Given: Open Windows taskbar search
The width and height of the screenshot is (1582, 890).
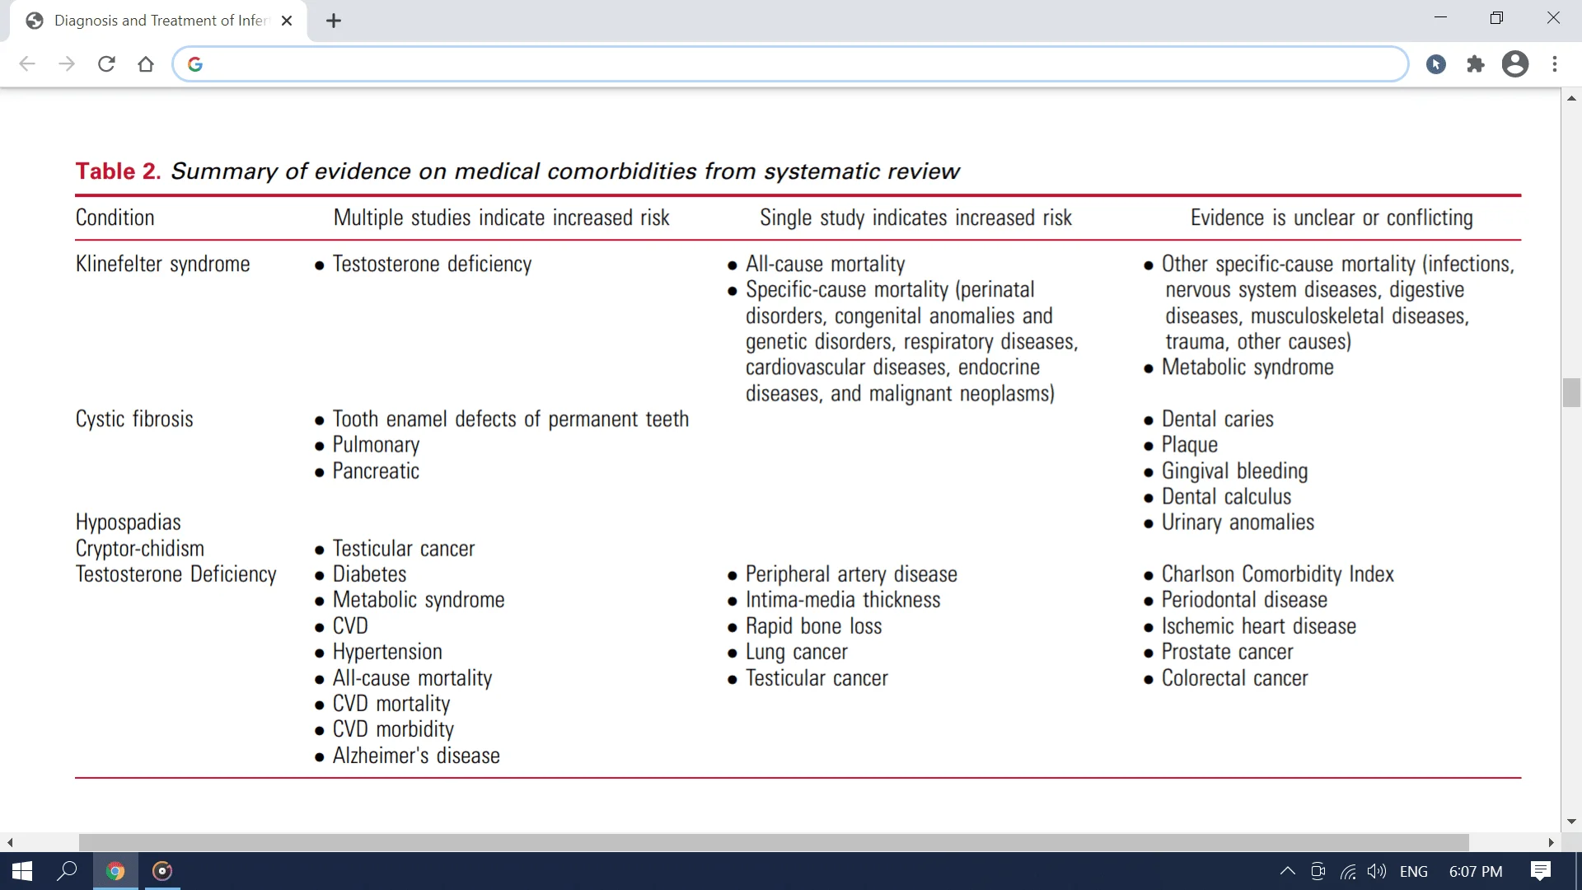Looking at the screenshot, I should (67, 871).
